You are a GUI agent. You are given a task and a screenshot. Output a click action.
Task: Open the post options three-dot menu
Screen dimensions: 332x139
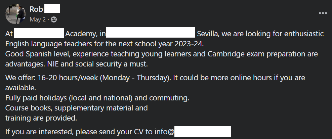[x=323, y=13]
